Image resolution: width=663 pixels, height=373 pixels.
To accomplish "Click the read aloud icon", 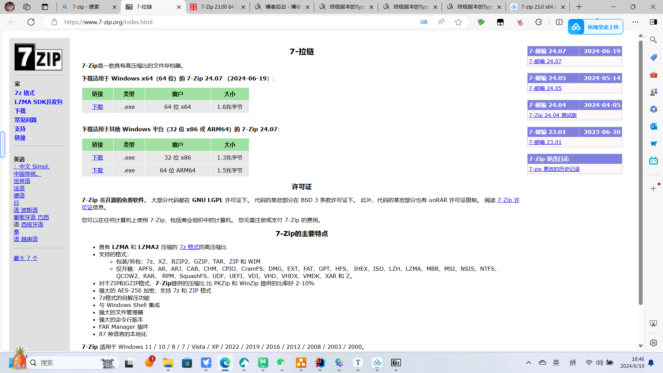I will tap(441, 22).
